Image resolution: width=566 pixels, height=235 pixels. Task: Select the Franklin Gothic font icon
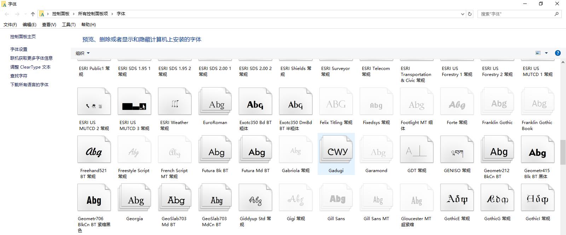[x=497, y=102]
